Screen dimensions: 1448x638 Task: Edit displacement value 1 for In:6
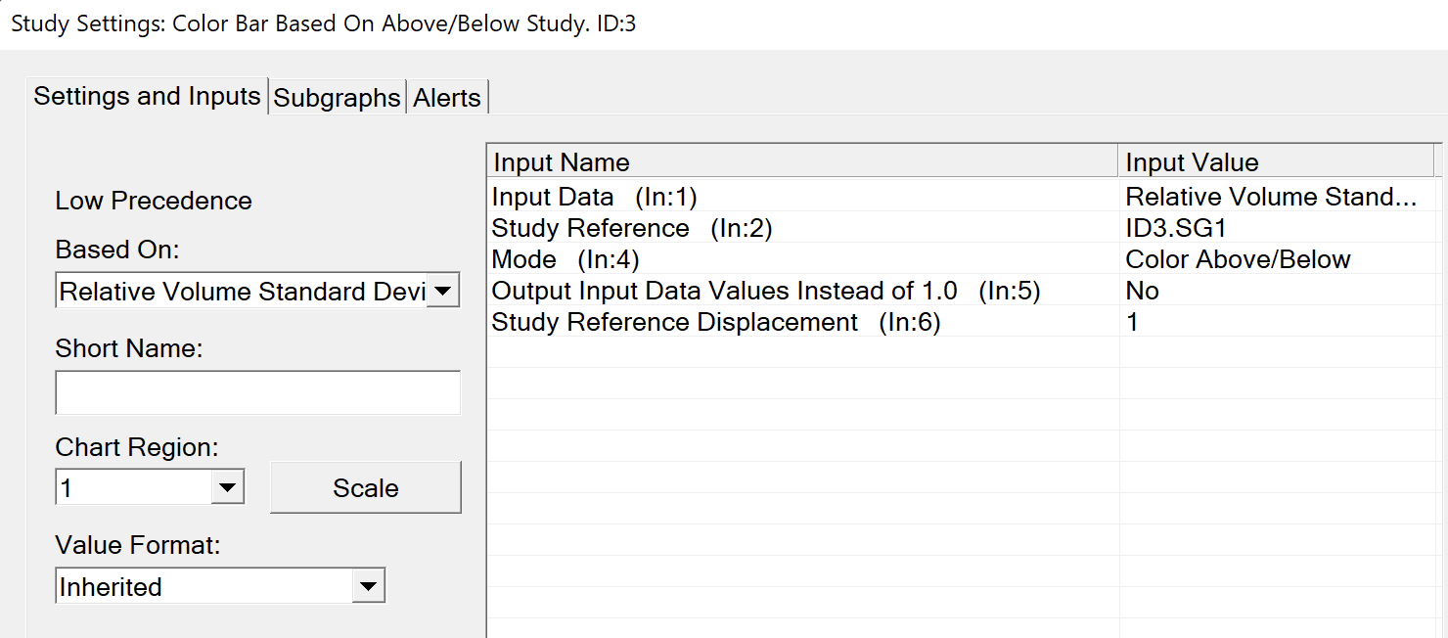[1133, 322]
